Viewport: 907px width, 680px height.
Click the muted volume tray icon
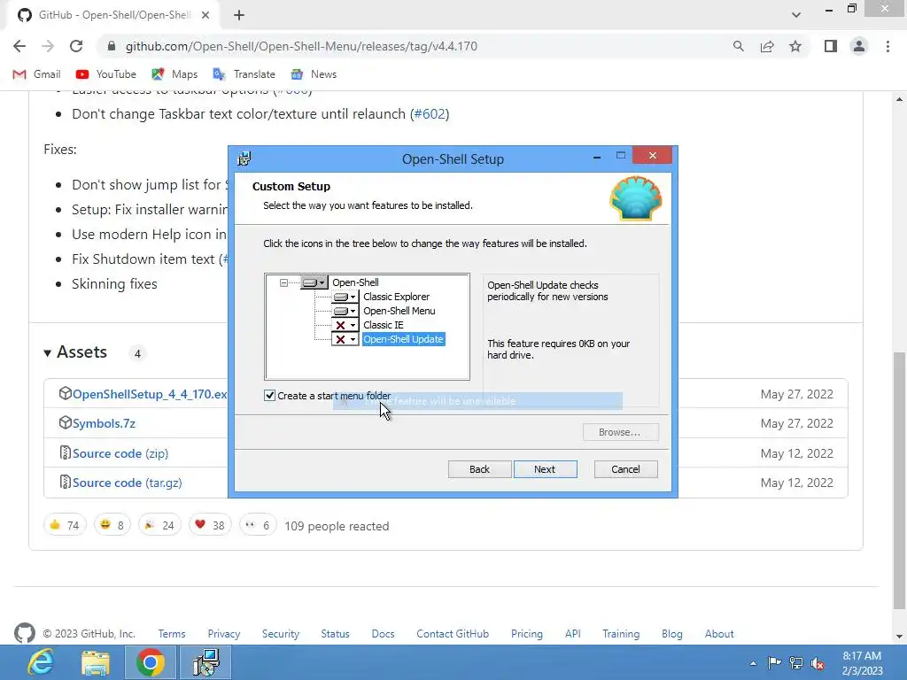(818, 663)
